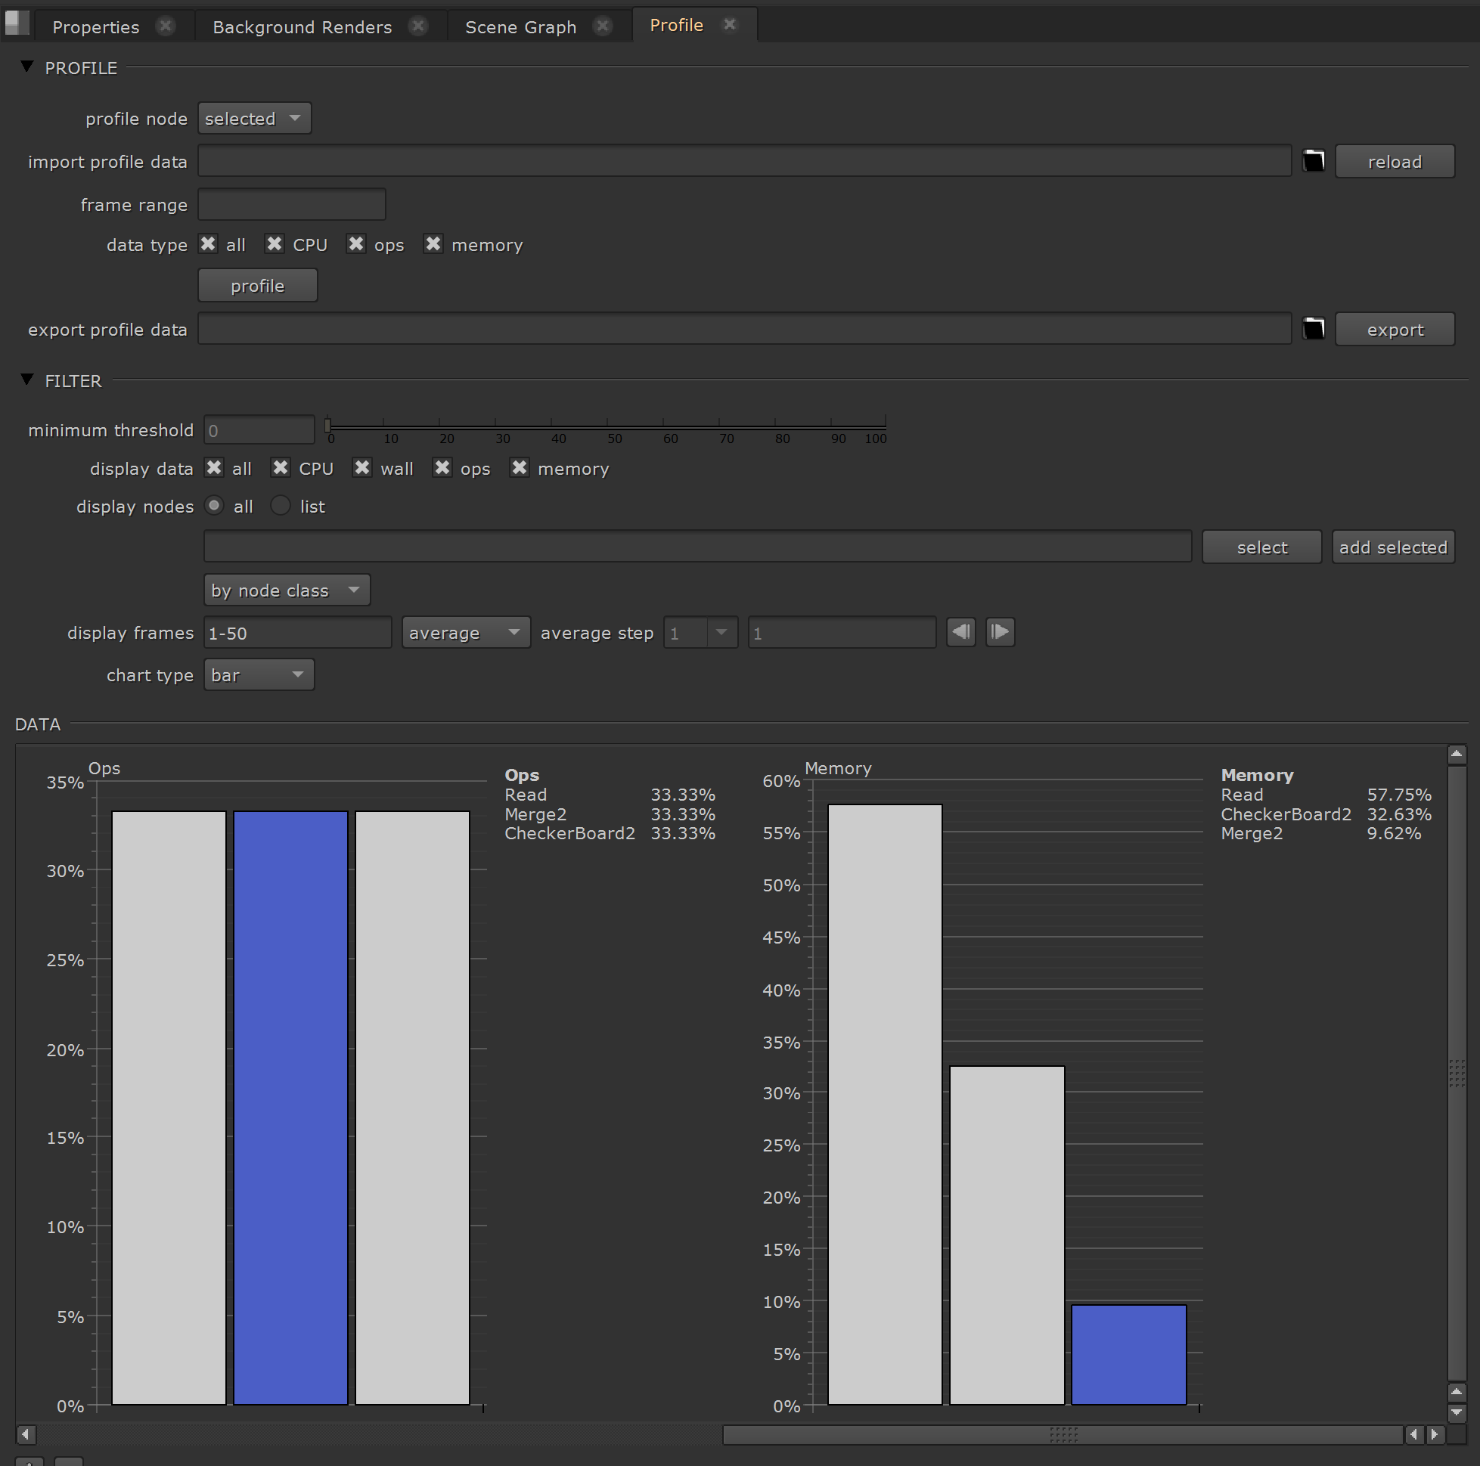Click pane menu icon at top-left corner
The width and height of the screenshot is (1480, 1466).
click(x=16, y=23)
